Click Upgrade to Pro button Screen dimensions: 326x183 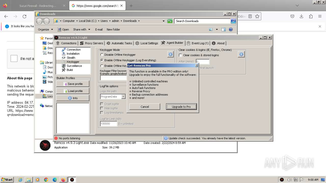(x=181, y=107)
